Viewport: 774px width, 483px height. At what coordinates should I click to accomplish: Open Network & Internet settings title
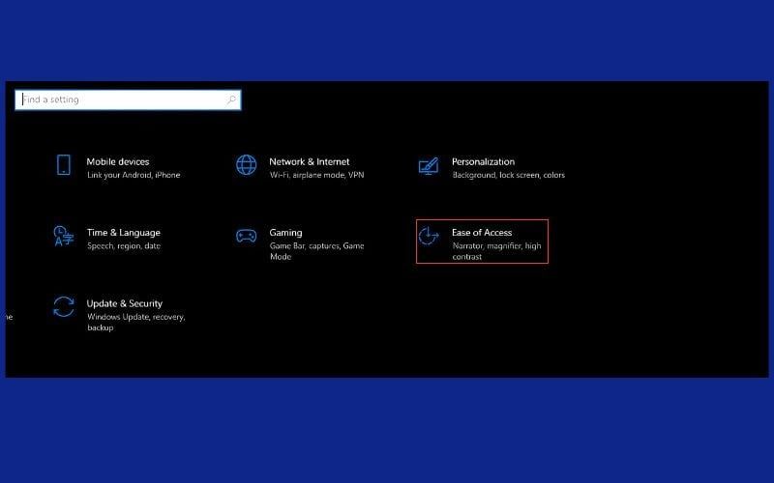[x=310, y=161]
